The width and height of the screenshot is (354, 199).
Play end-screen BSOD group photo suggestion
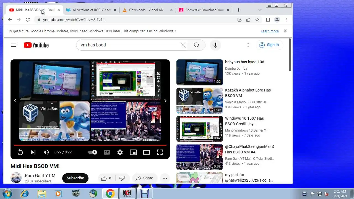coord(126,121)
